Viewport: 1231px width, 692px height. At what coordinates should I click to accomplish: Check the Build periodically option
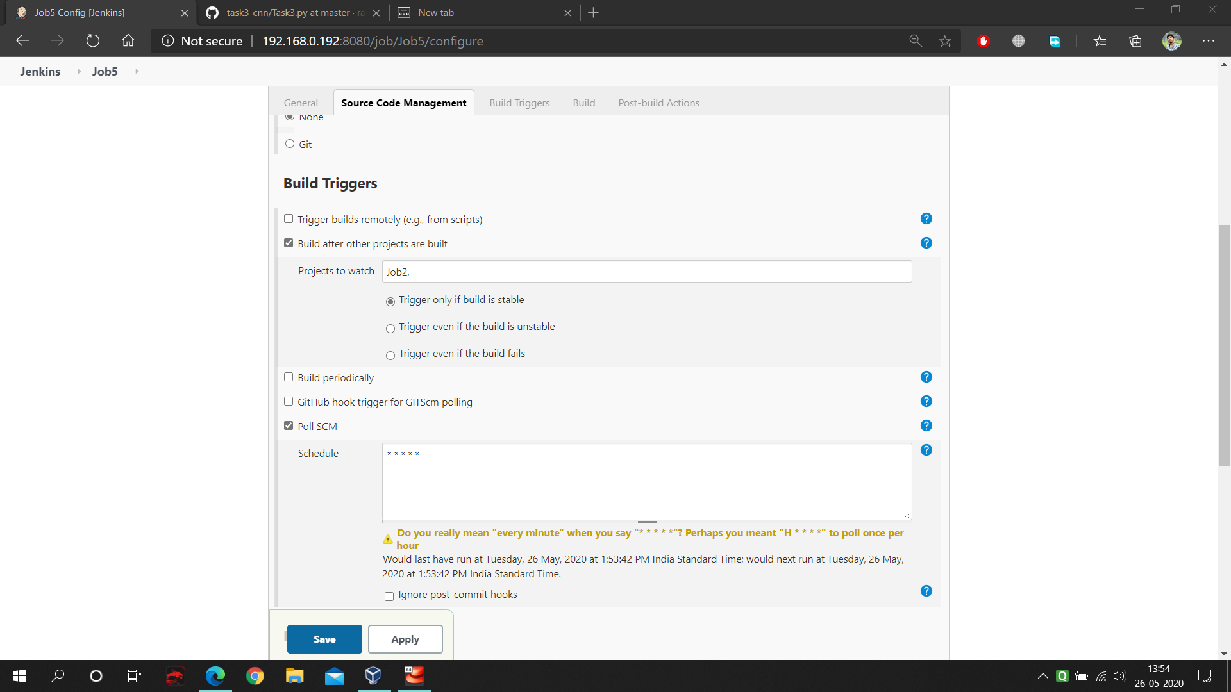(x=289, y=377)
